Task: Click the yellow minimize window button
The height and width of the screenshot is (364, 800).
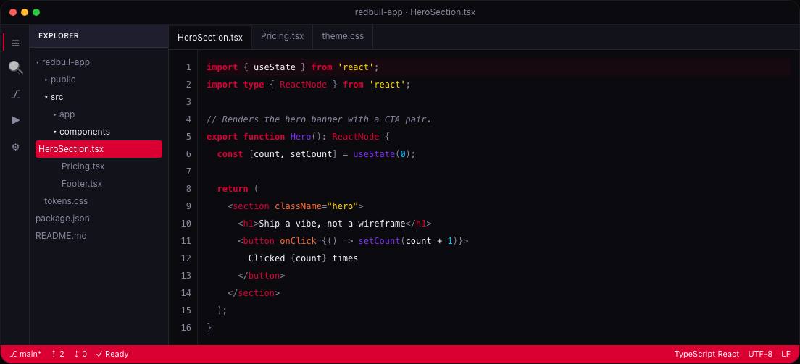Action: pos(25,12)
